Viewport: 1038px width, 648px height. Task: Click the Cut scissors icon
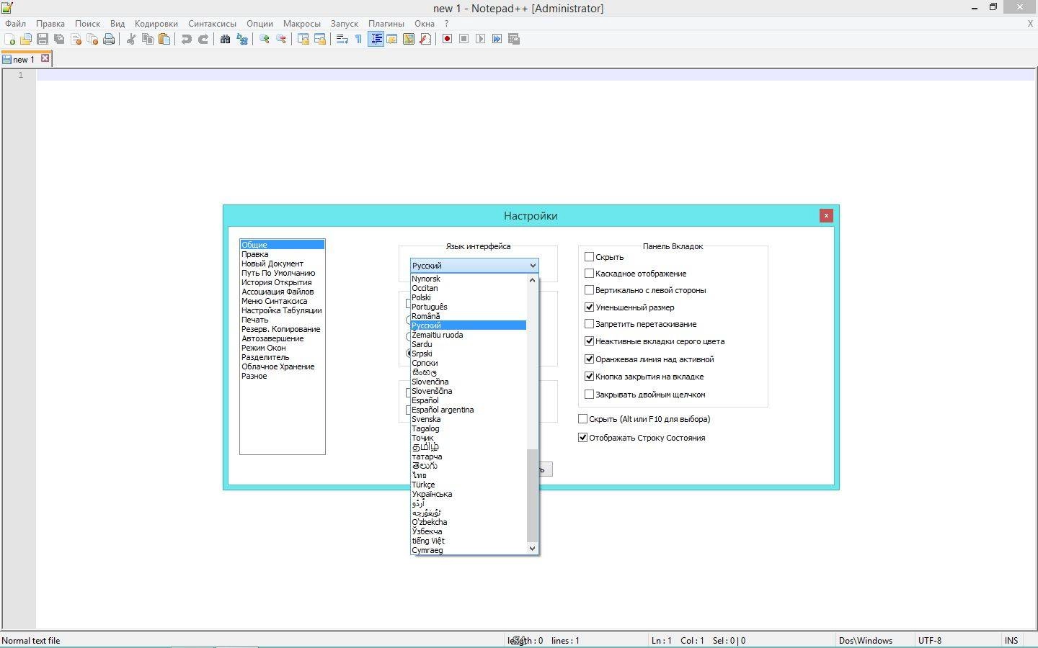point(131,39)
